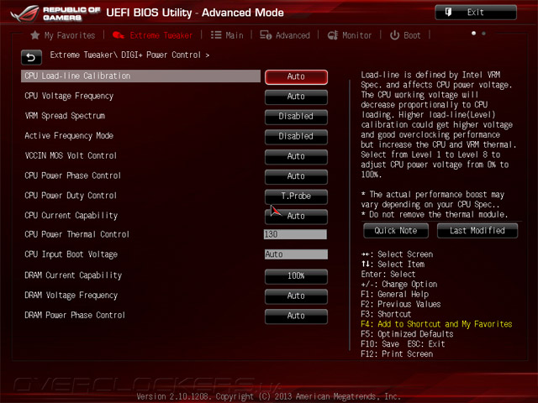Toggle Active Frequency Mode Disabled option
The height and width of the screenshot is (403, 538).
pyautogui.click(x=296, y=136)
